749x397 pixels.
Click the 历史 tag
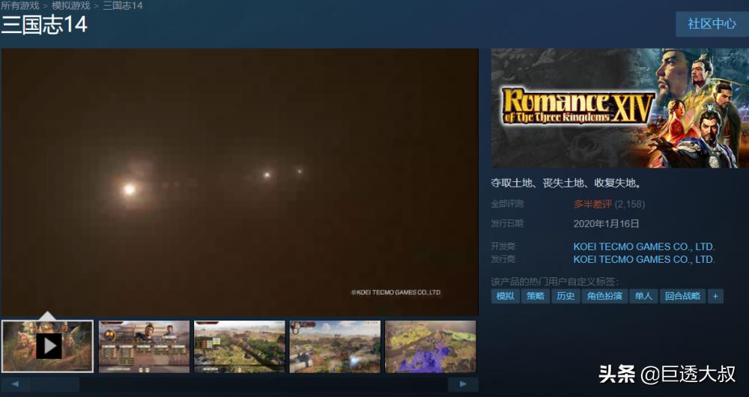pos(565,296)
